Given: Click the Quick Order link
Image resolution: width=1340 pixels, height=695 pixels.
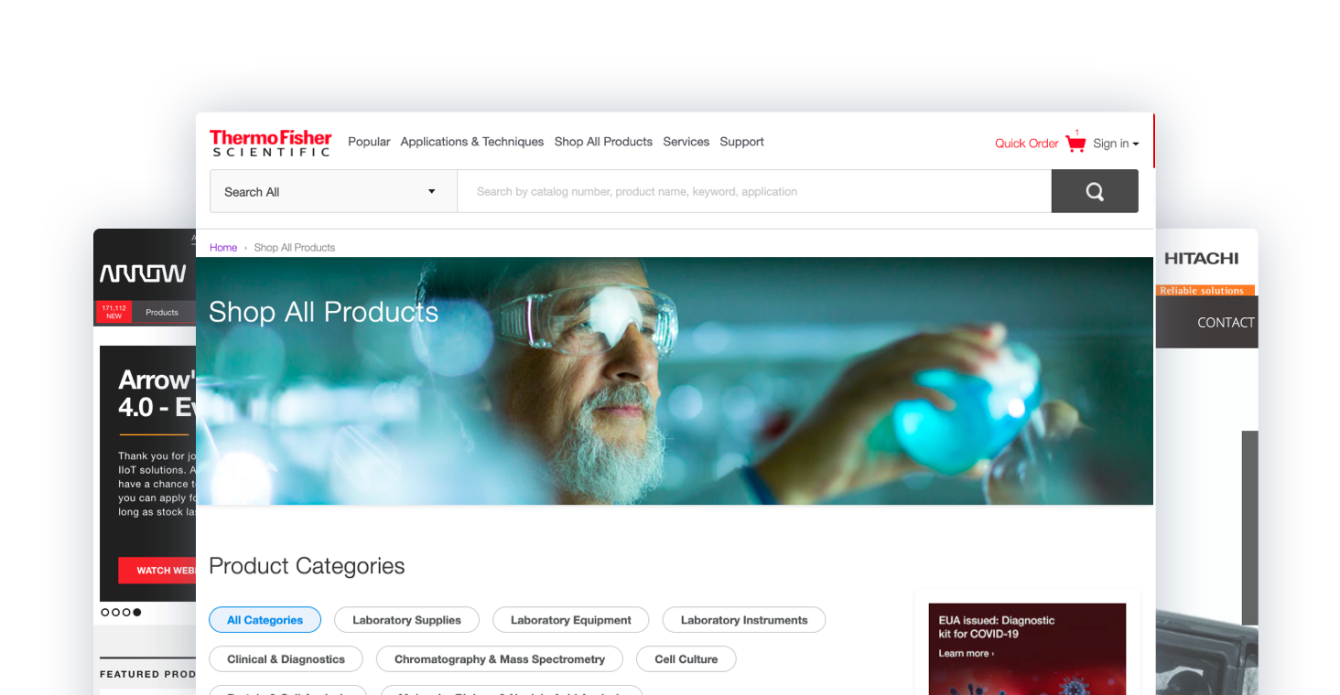Looking at the screenshot, I should 1026,144.
